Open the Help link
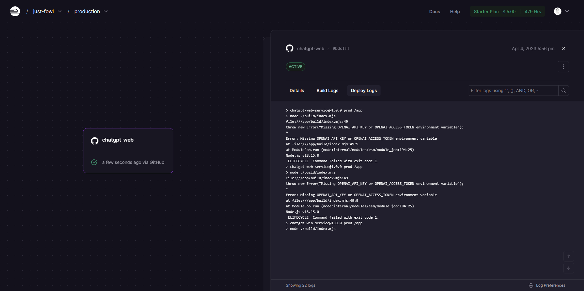Viewport: 584px width, 291px height. tap(455, 12)
